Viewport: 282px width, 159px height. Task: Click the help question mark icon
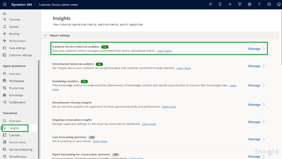click(x=259, y=4)
